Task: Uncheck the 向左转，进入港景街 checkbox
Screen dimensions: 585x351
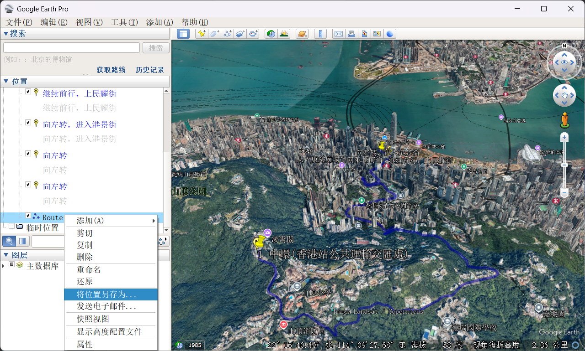Action: click(28, 123)
